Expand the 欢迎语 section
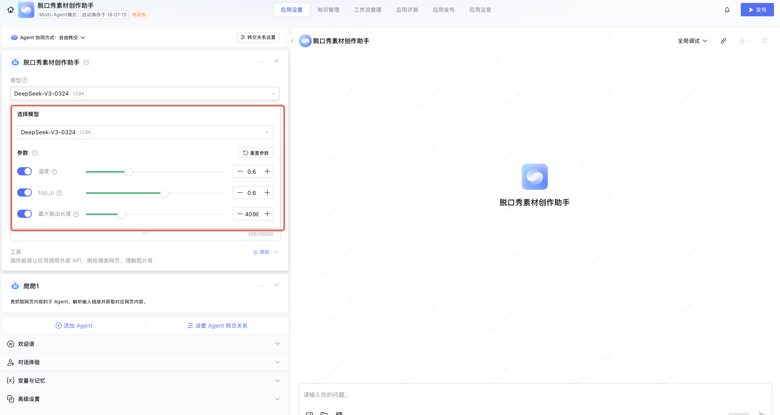 [277, 344]
